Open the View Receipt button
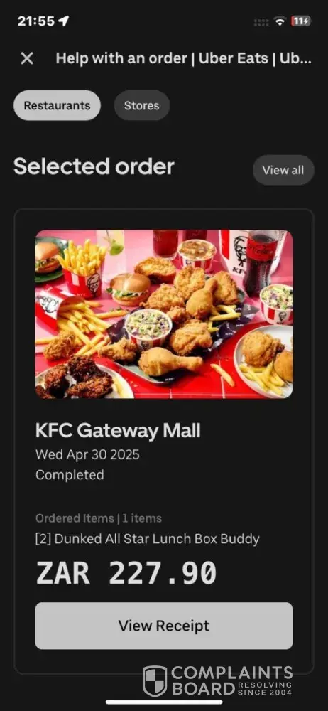The image size is (328, 711). 164,626
